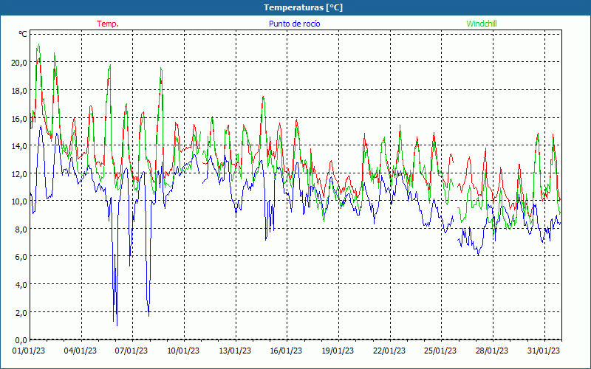Click the 18,0 y-axis value

click(19, 90)
